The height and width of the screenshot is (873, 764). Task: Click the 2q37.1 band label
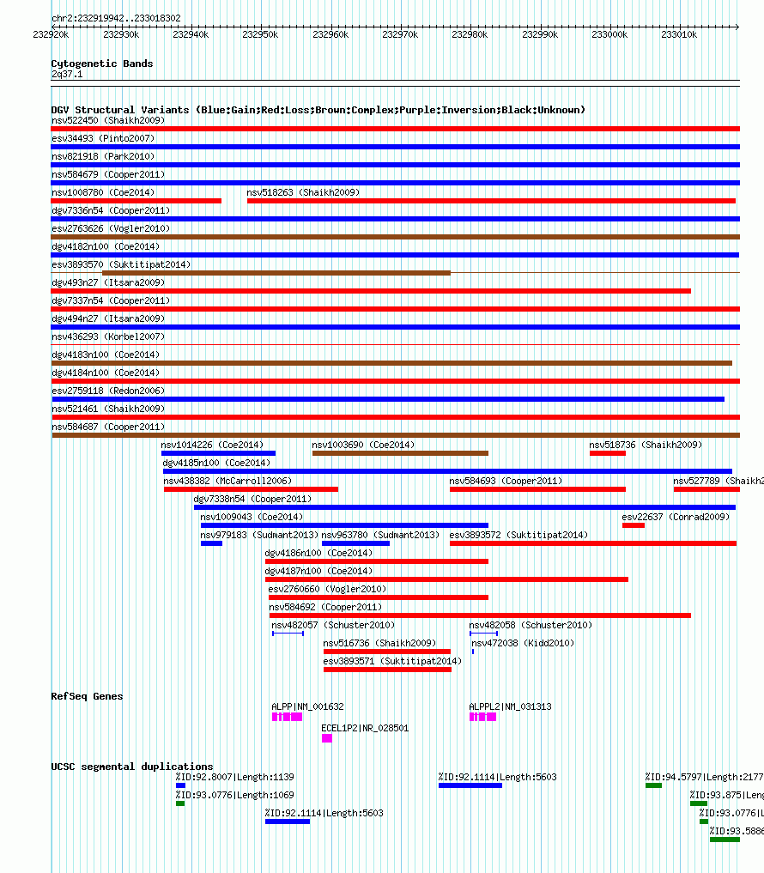(x=67, y=74)
